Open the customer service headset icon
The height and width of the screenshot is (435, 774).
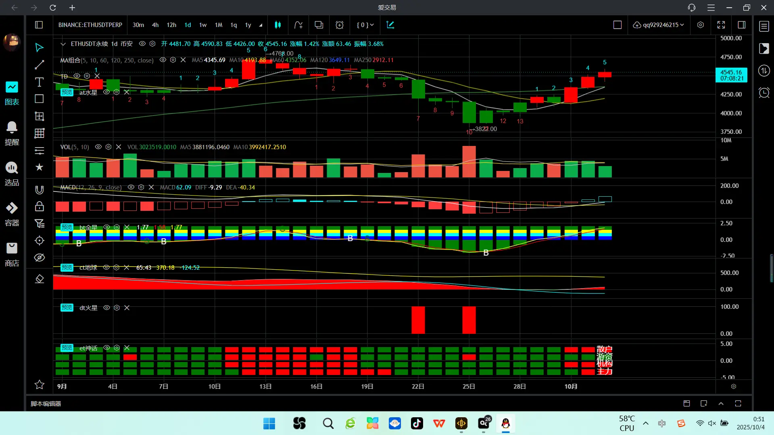click(x=692, y=8)
